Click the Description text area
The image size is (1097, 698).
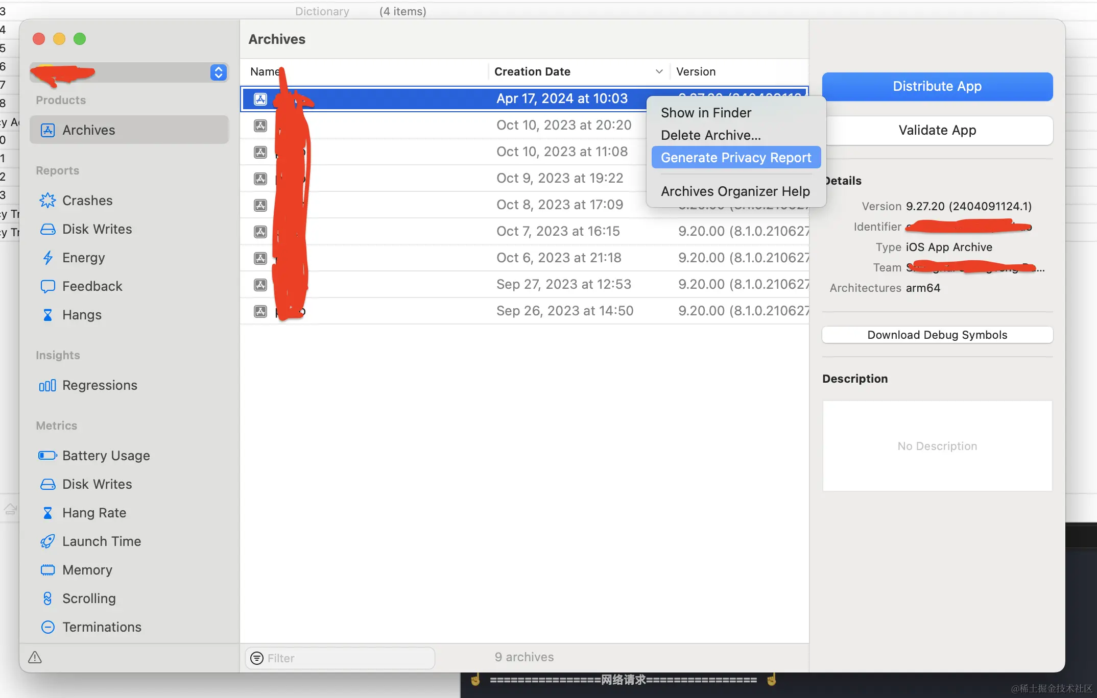tap(937, 446)
